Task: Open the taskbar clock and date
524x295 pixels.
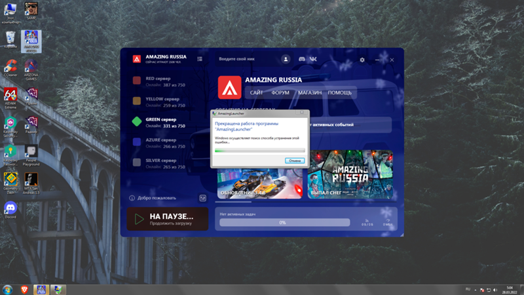Action: [510, 290]
